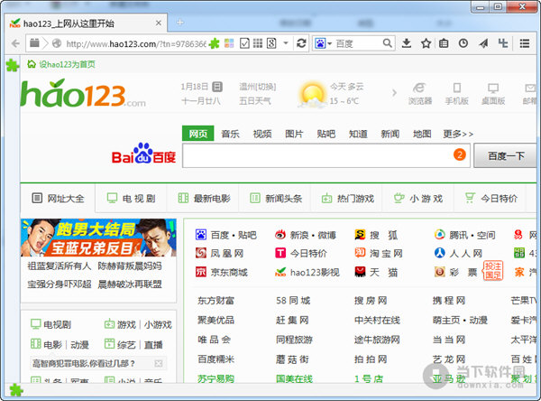Bookmark this page with the star icon

tap(426, 43)
